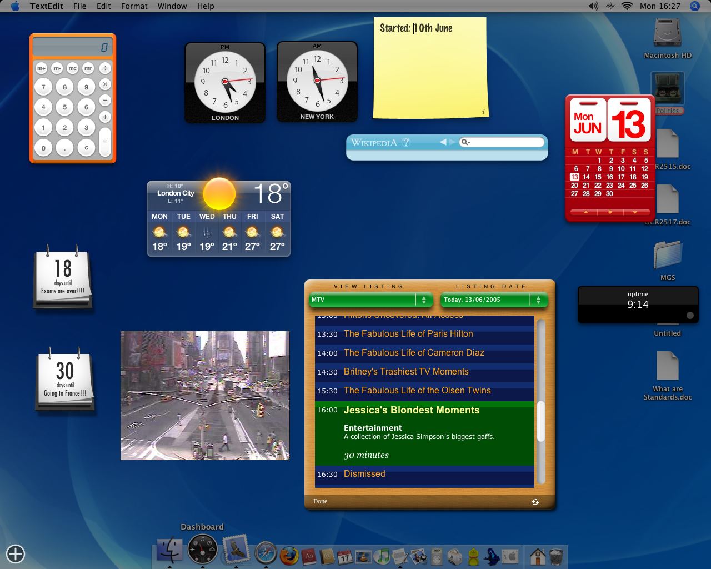This screenshot has width=711, height=569.
Task: Open the Dictionary app in the Dock
Action: pos(308,556)
